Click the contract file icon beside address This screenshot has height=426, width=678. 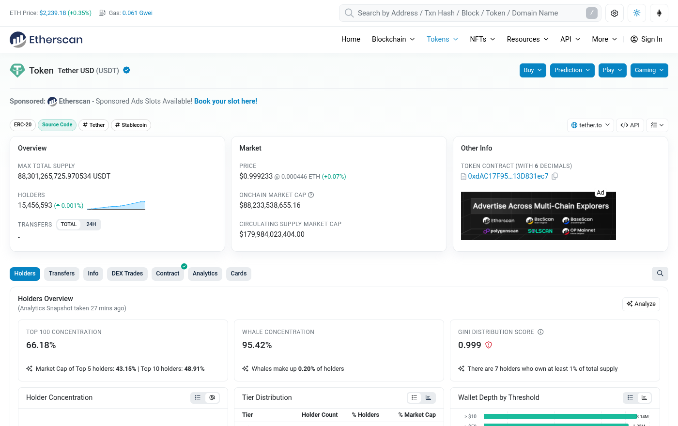[x=463, y=177]
